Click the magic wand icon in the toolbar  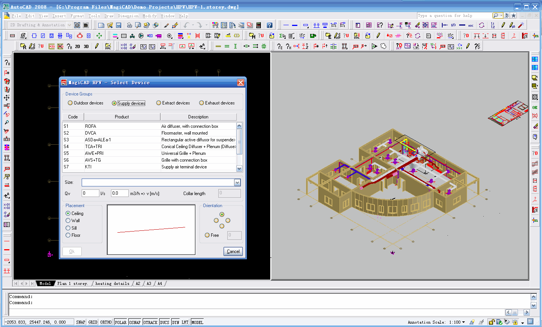tap(521, 25)
